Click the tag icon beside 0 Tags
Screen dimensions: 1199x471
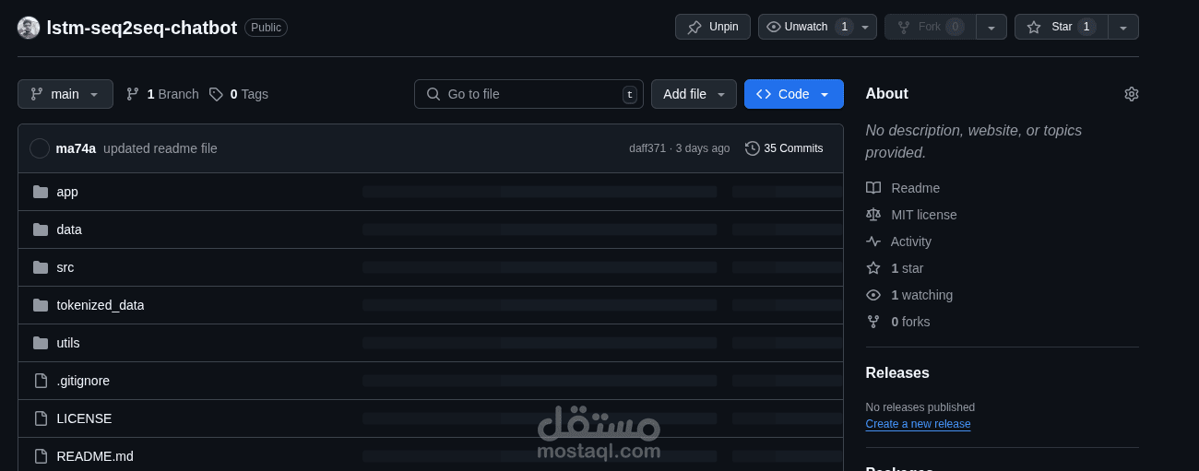(x=216, y=94)
